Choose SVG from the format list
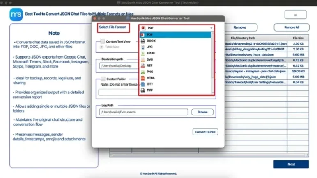Screen dimensions: 317x178 175,59
